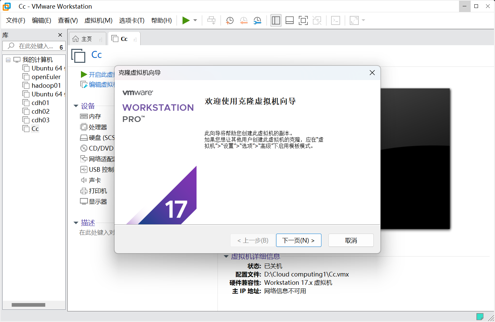This screenshot has width=495, height=322.
Task: Click 下一页(N) in the clone wizard
Action: pos(298,240)
